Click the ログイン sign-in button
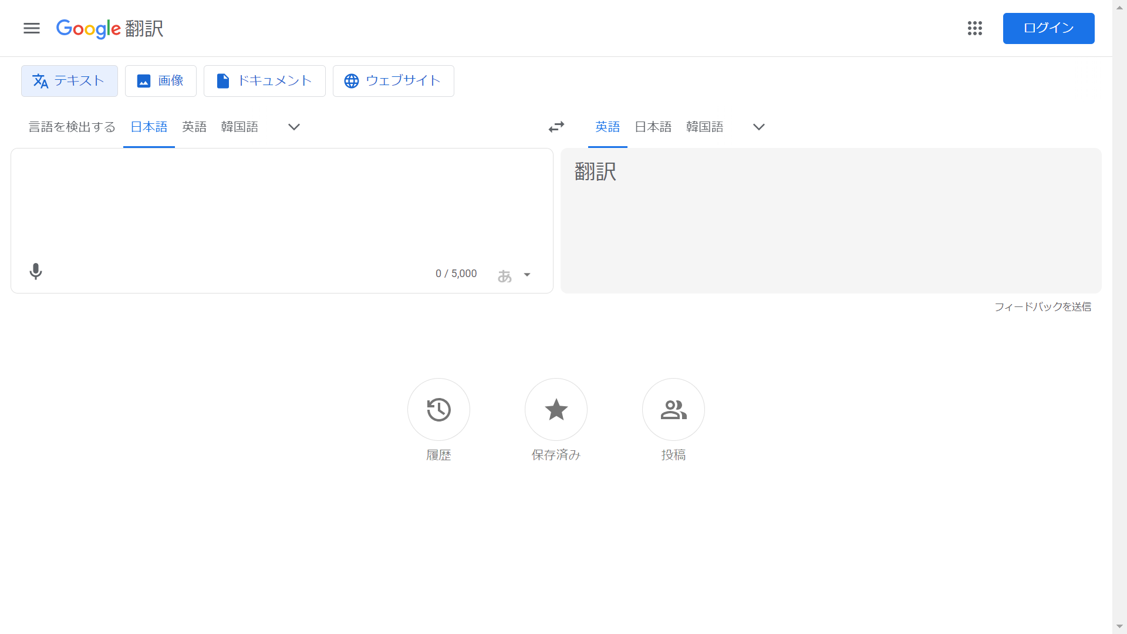The height and width of the screenshot is (634, 1127). tap(1048, 28)
